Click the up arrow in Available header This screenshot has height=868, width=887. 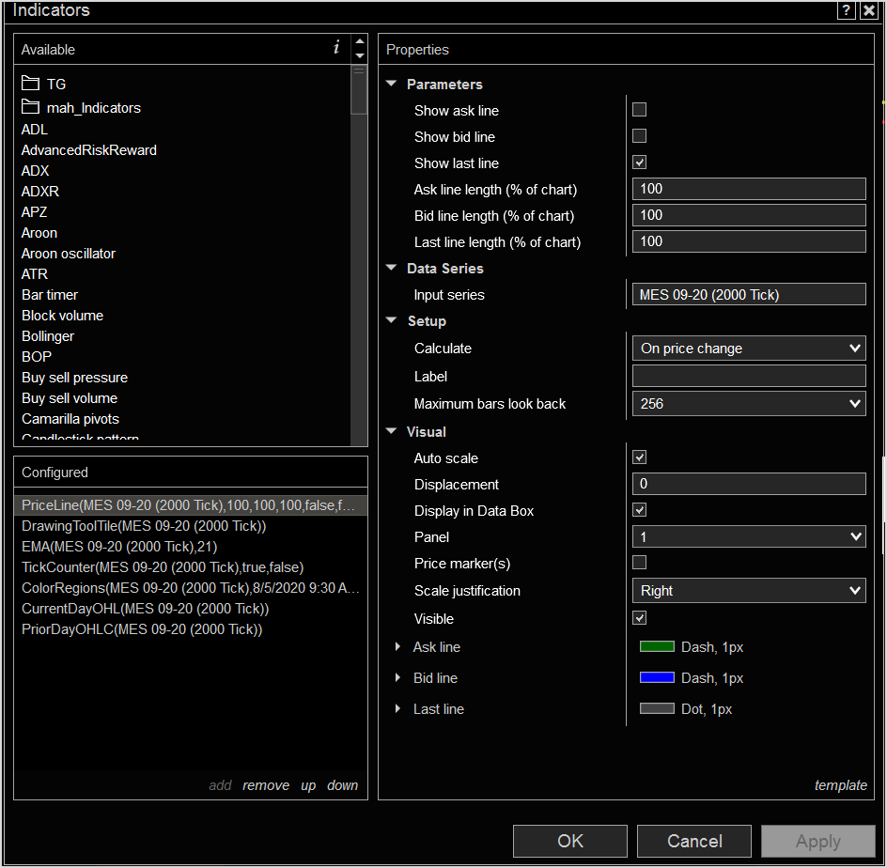coord(360,42)
